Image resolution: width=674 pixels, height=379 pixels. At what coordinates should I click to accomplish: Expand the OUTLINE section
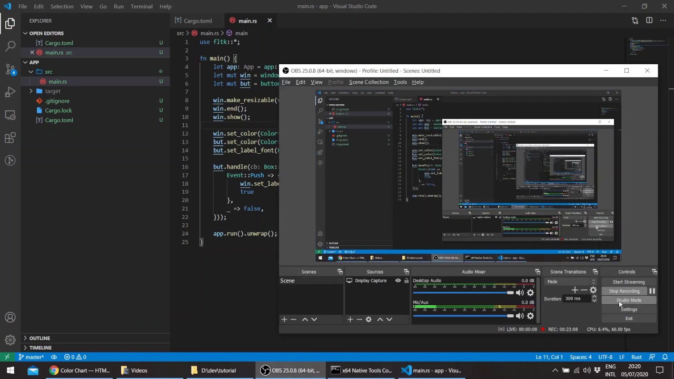[25, 338]
